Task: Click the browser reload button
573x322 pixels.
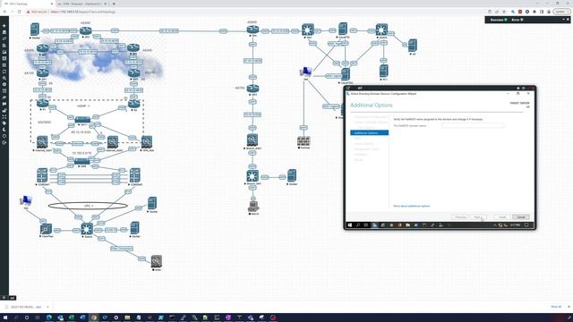Action: (x=20, y=12)
